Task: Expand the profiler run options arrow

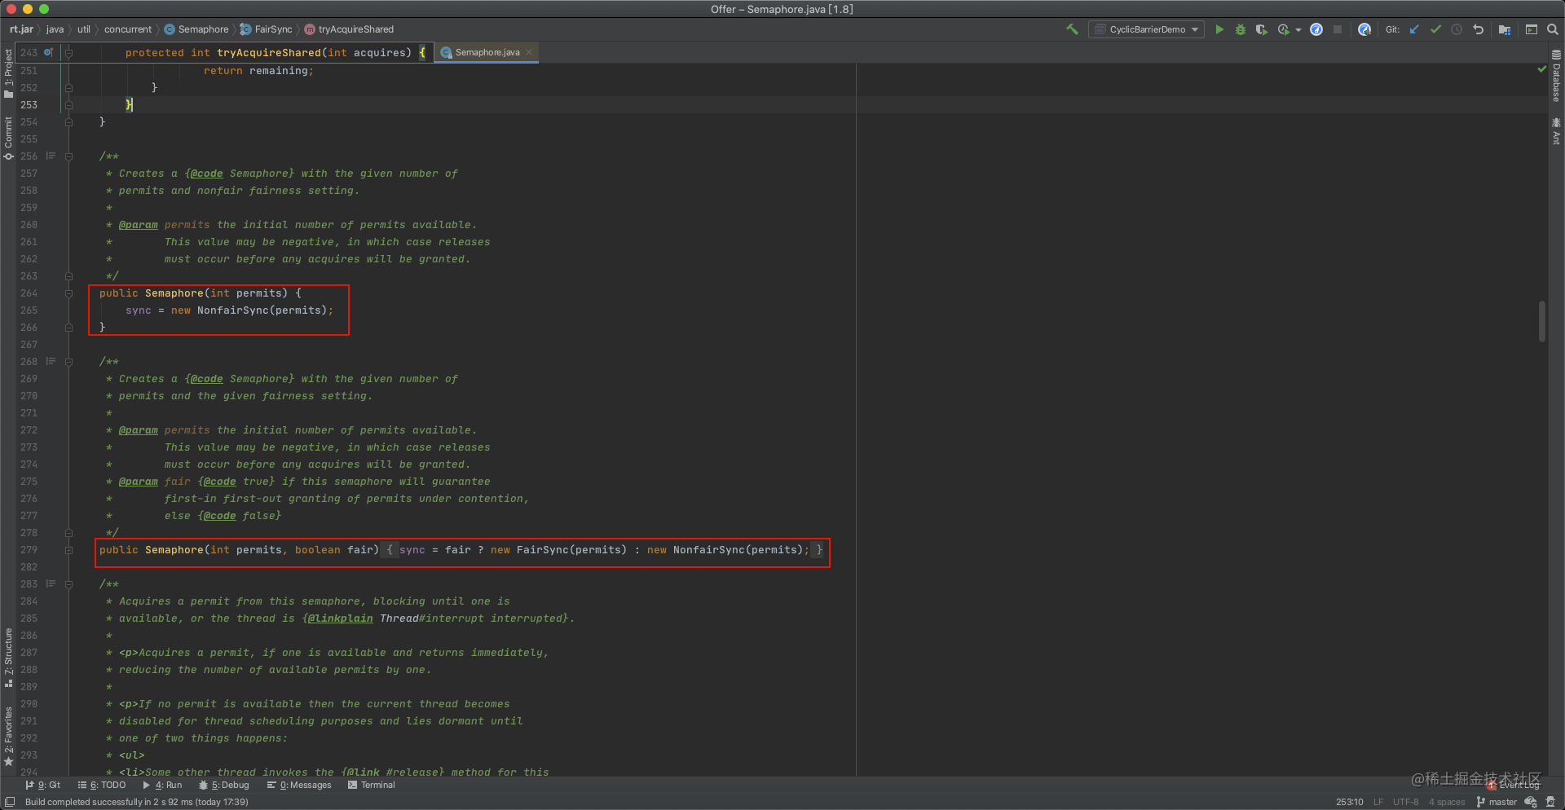Action: [1298, 30]
